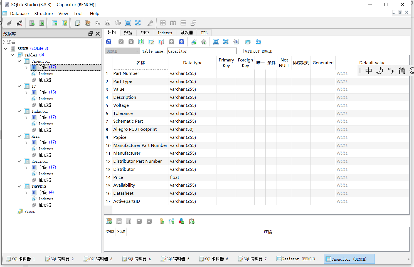
Task: Switch to the DDL tab
Action: point(204,33)
